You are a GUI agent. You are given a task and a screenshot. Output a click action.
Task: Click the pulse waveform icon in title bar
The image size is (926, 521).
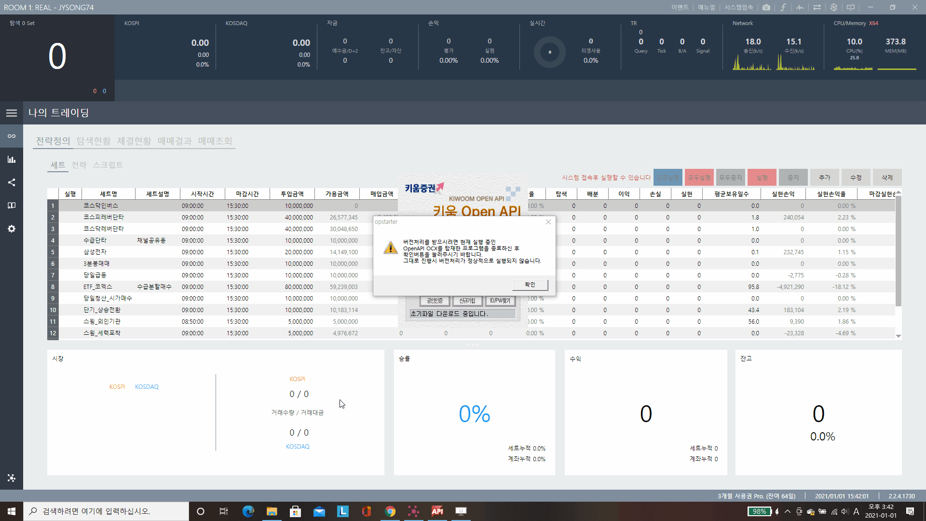tap(800, 7)
